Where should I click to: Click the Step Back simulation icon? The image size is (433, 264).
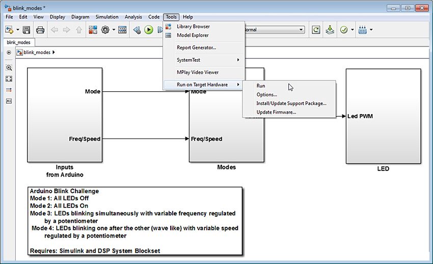coord(137,30)
